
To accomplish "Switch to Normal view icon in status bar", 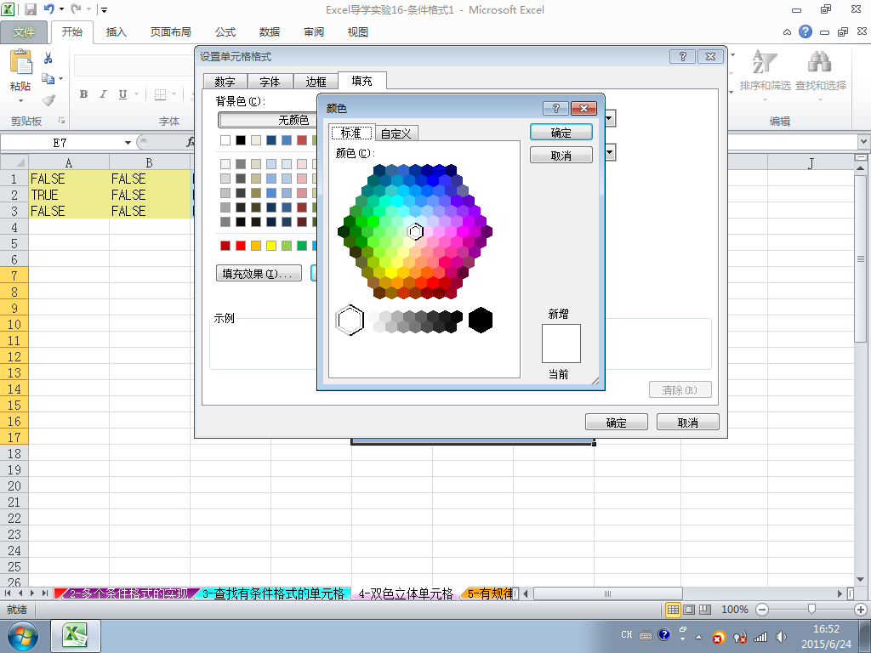I will (x=674, y=610).
